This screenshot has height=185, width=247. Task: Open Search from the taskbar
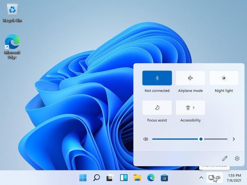96,178
